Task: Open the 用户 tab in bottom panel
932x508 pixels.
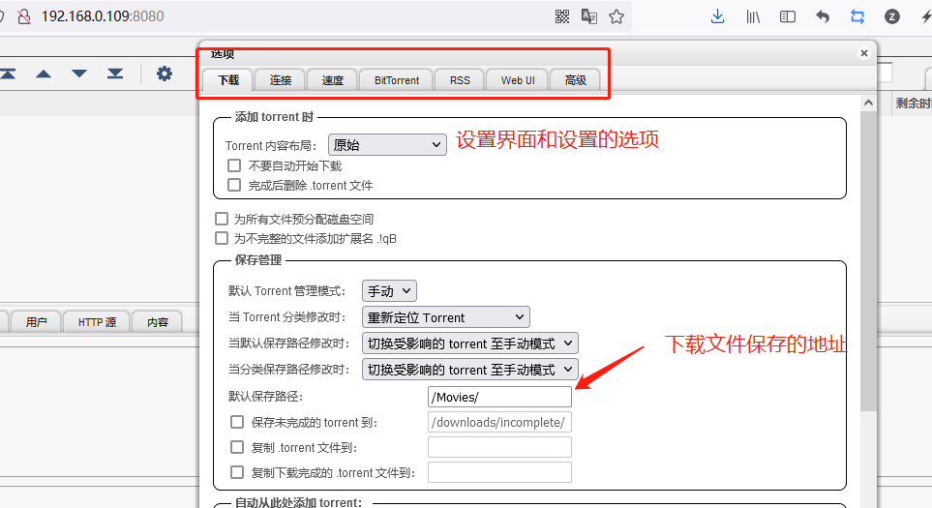Action: click(x=36, y=322)
